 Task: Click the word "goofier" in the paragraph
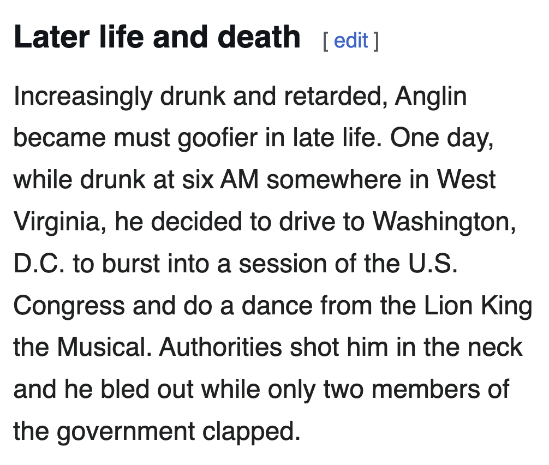click(213, 138)
